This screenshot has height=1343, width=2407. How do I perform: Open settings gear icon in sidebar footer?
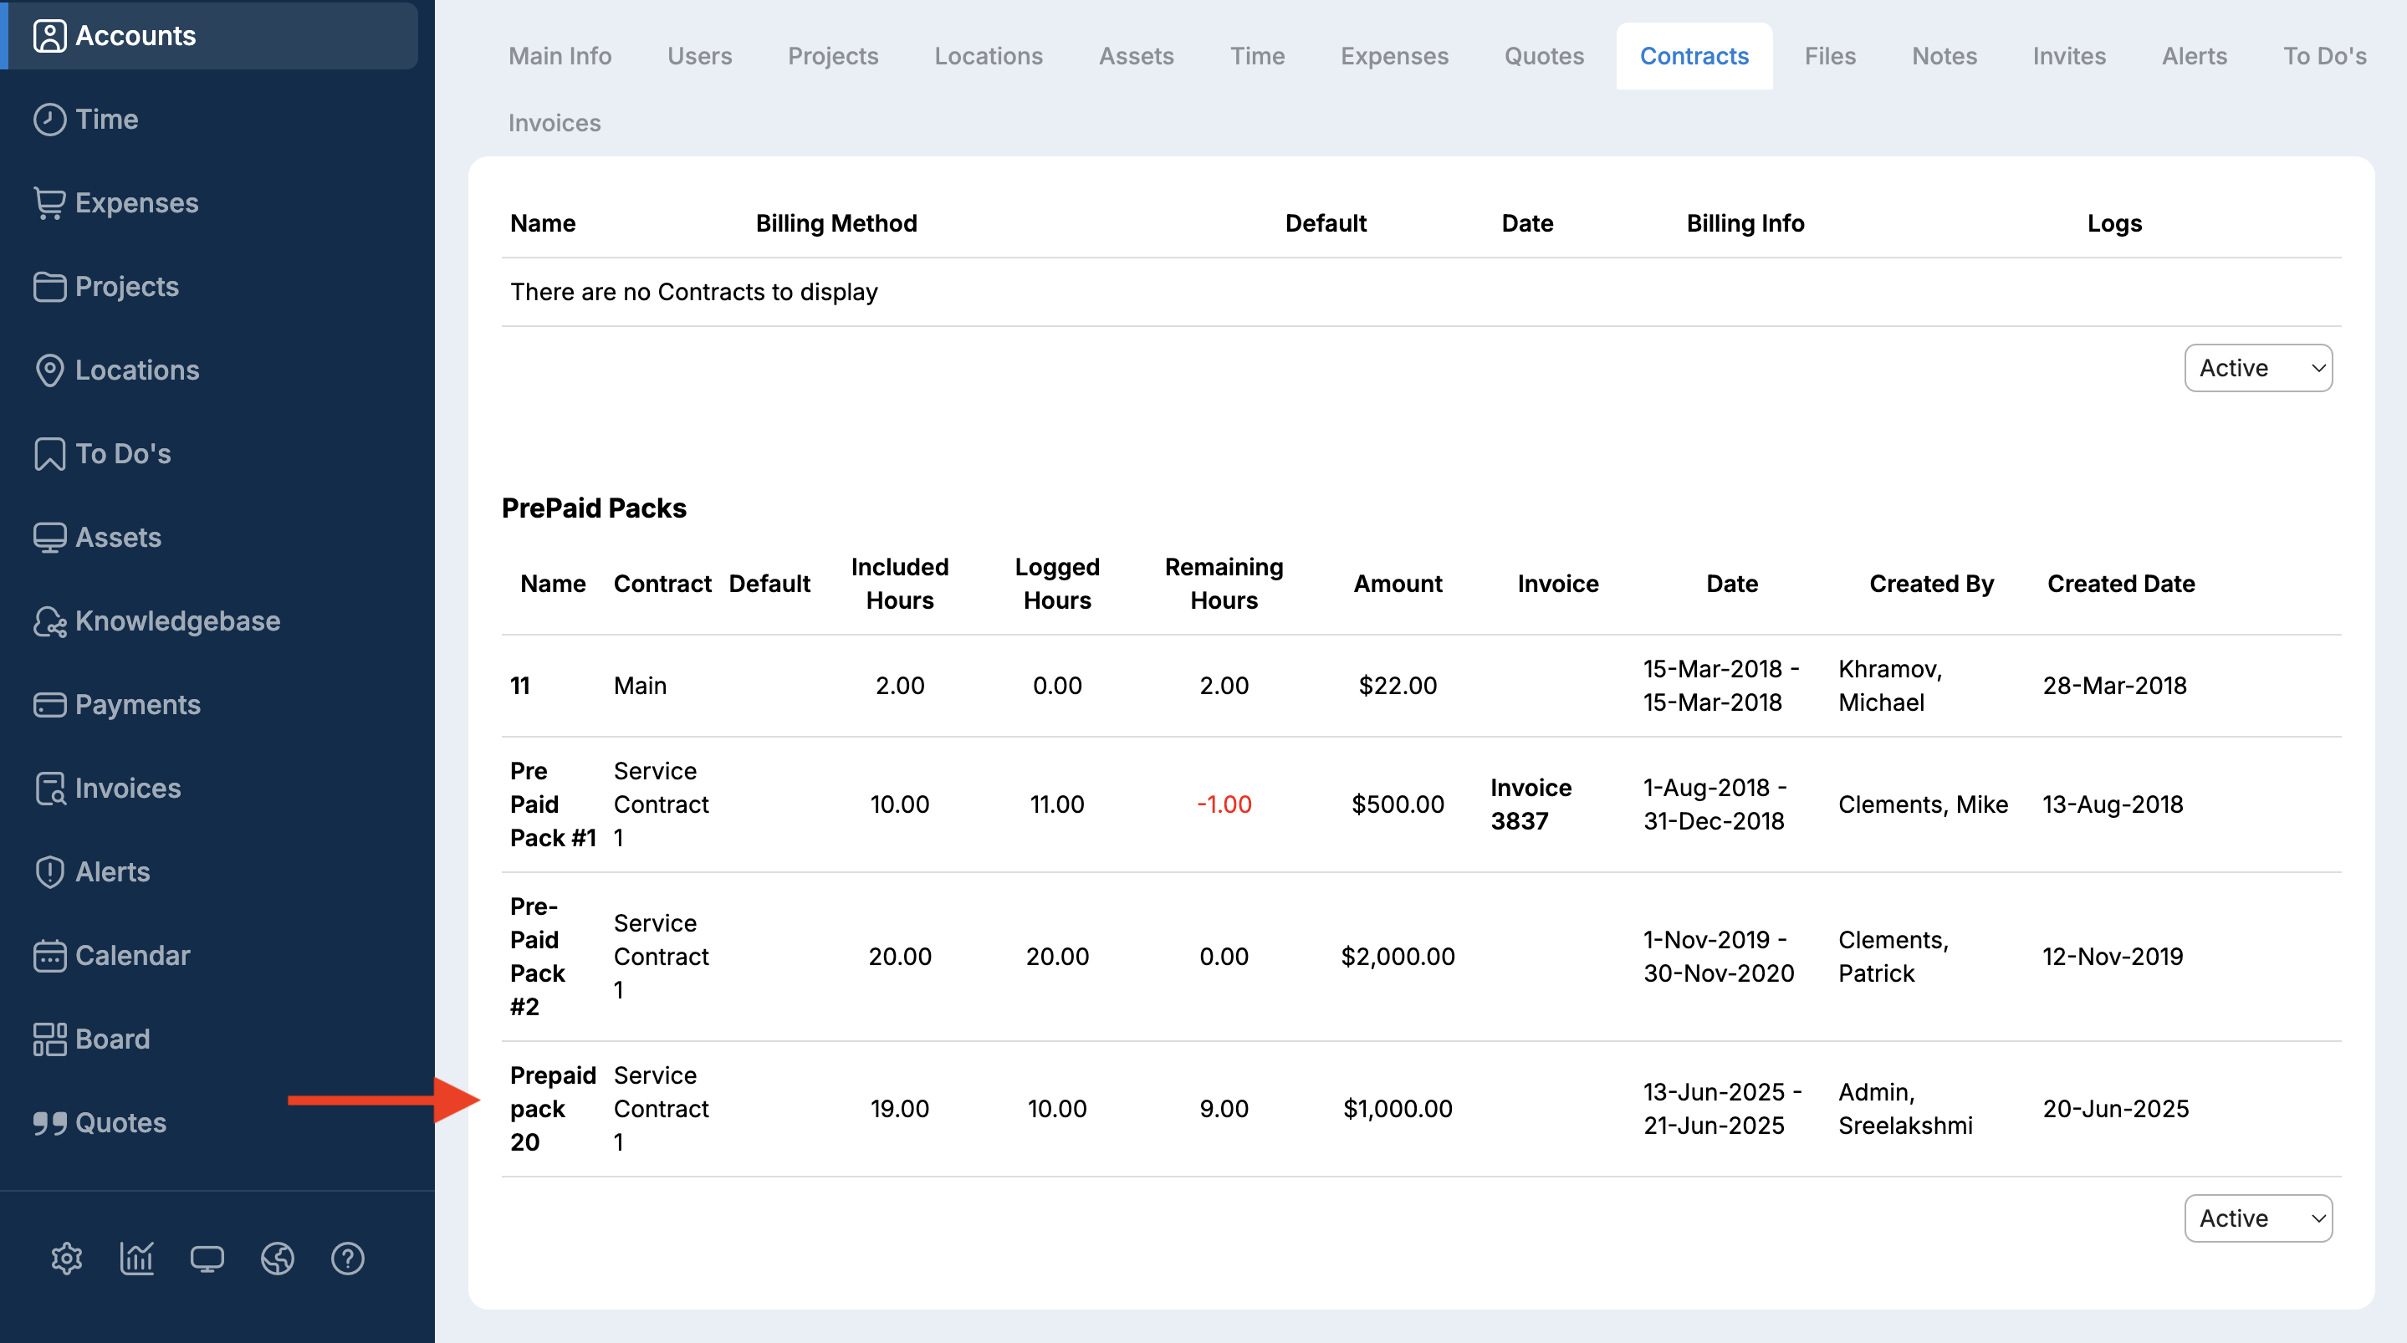(x=66, y=1258)
